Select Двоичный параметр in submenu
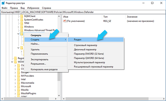166x101 pixels. click(96, 50)
